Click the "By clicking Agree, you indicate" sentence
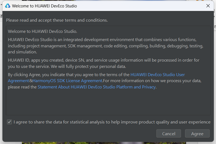The image size is (216, 144). (x=69, y=74)
